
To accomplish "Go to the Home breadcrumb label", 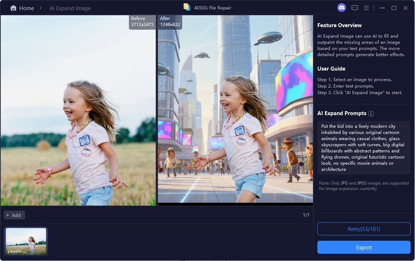I will click(26, 8).
